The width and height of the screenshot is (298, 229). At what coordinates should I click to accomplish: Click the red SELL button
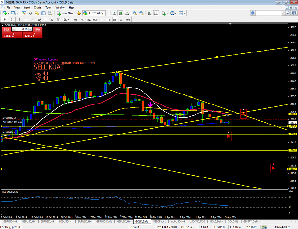click(7, 29)
